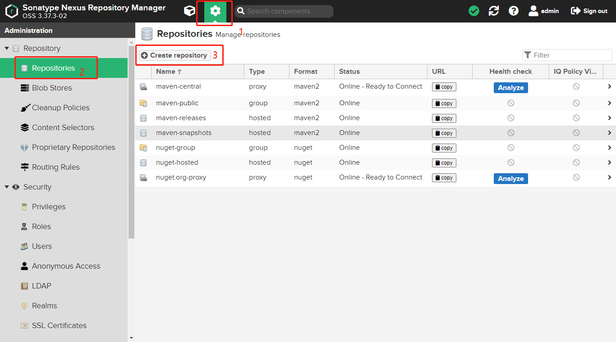The image size is (616, 342).
Task: Open the Browse cube icon
Action: pyautogui.click(x=189, y=11)
